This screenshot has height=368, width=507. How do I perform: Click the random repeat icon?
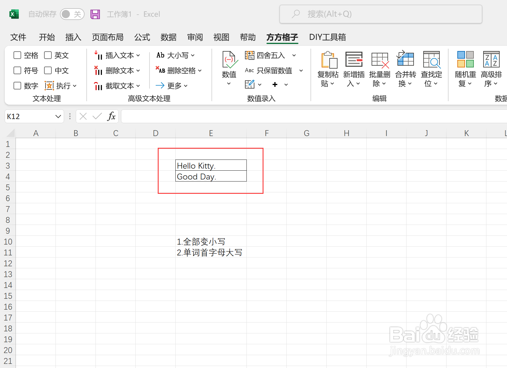[x=466, y=59]
